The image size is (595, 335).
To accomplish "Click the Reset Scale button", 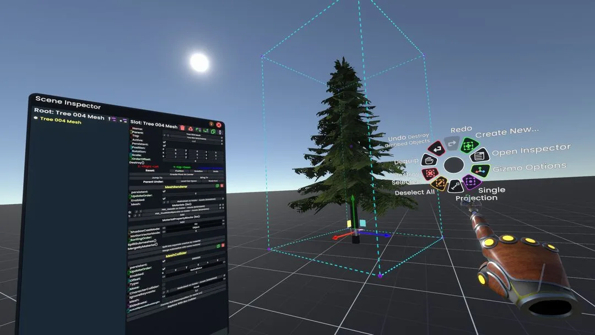I will click(x=215, y=171).
